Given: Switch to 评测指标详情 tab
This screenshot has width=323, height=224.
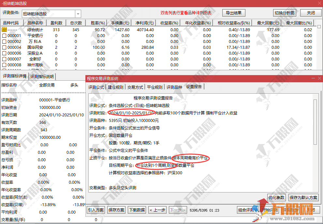Looking at the screenshot, I should pos(15,76).
